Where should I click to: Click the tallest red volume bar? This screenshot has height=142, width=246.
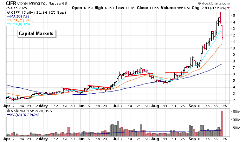(222, 123)
